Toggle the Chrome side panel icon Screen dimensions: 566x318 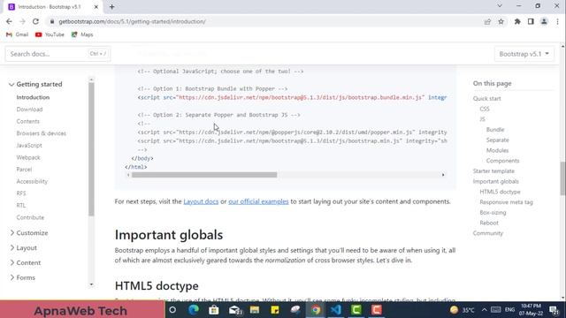(531, 21)
